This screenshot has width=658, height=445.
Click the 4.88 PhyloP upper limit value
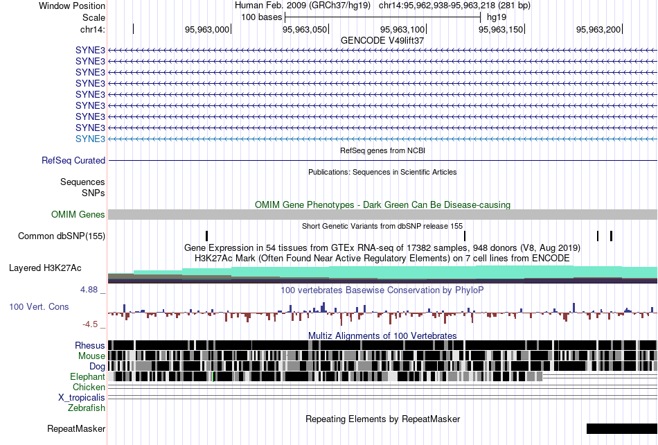(89, 290)
